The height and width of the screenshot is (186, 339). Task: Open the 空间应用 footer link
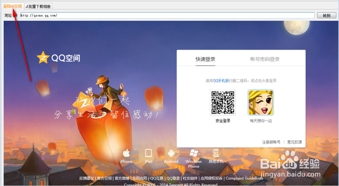pyautogui.click(x=140, y=178)
